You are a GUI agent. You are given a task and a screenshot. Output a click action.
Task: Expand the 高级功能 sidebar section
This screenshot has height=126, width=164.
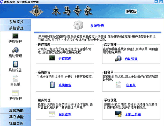click(16, 110)
